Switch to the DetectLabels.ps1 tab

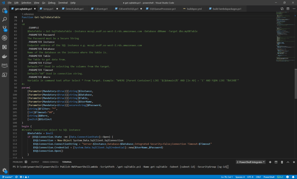point(75,9)
